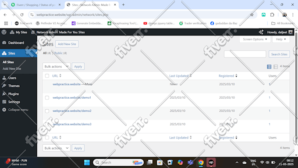This screenshot has width=298, height=168.
Task: Toggle select-all checkbox in table header
Action: click(x=47, y=76)
